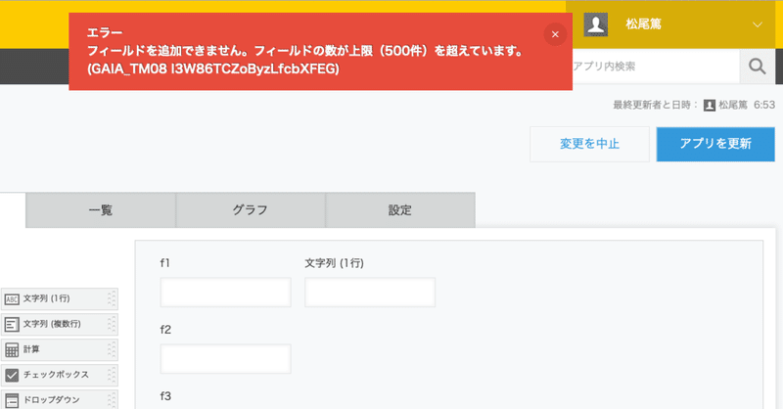Click the f3 field label
The height and width of the screenshot is (409, 783).
[165, 396]
